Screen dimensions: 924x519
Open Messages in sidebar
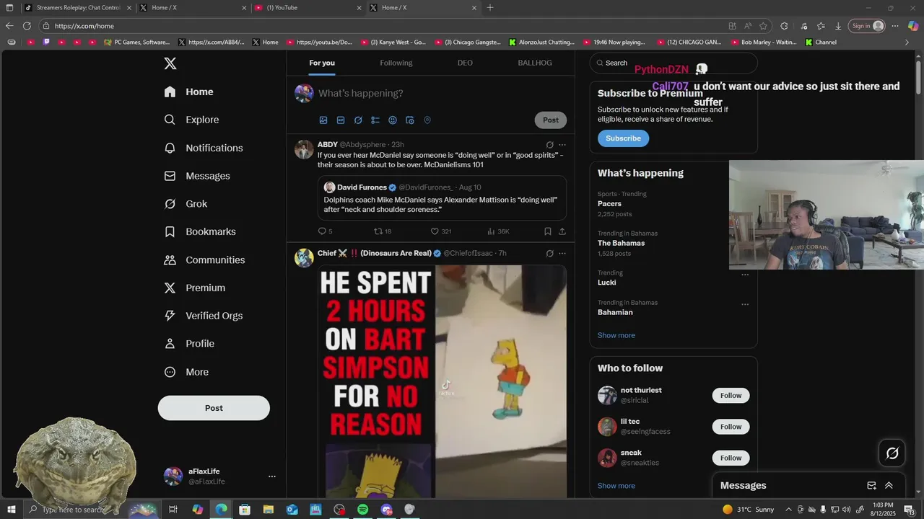coord(198,176)
